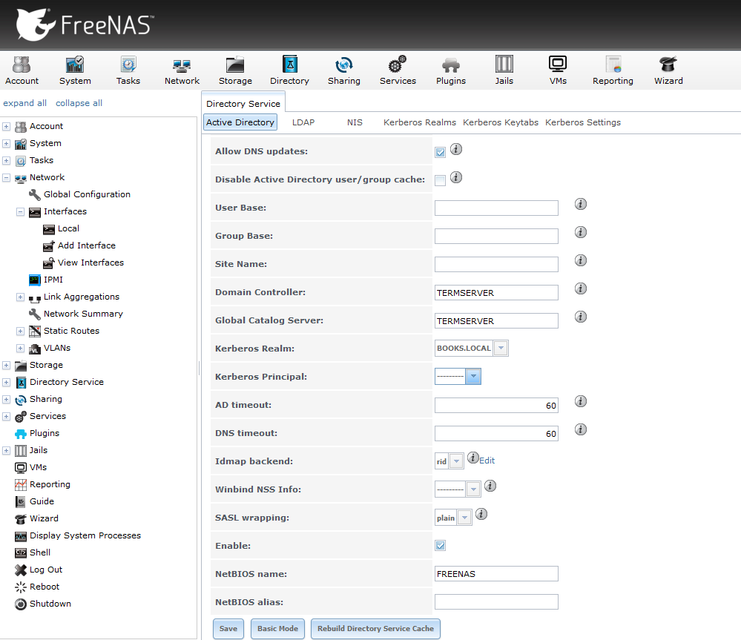Image resolution: width=741 pixels, height=640 pixels.
Task: Collapse the Network tree node
Action: (6, 178)
